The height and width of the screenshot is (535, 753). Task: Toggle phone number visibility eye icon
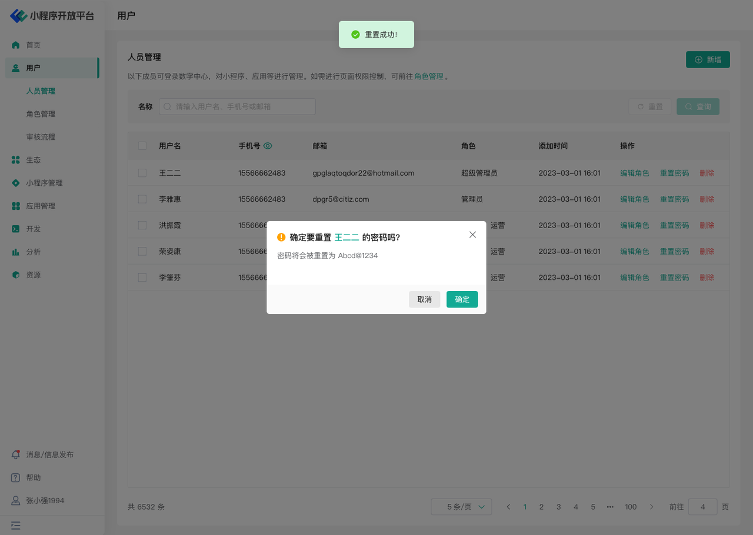click(268, 146)
